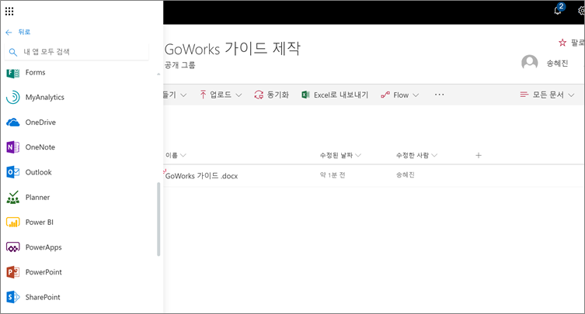
Task: Launch OneNote app
Action: 40,147
